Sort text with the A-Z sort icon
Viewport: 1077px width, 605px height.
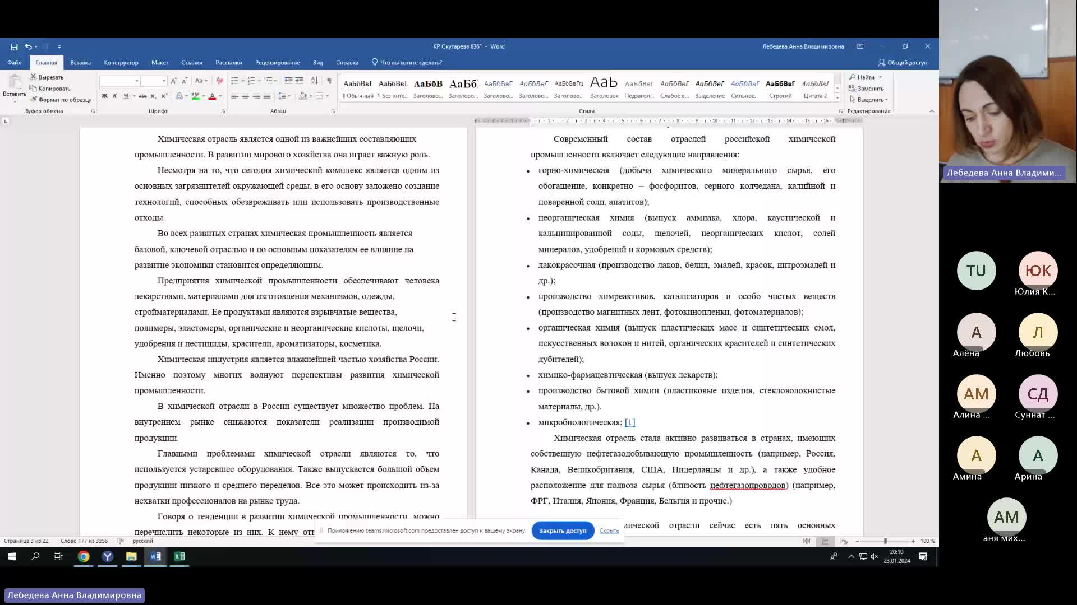pyautogui.click(x=315, y=81)
